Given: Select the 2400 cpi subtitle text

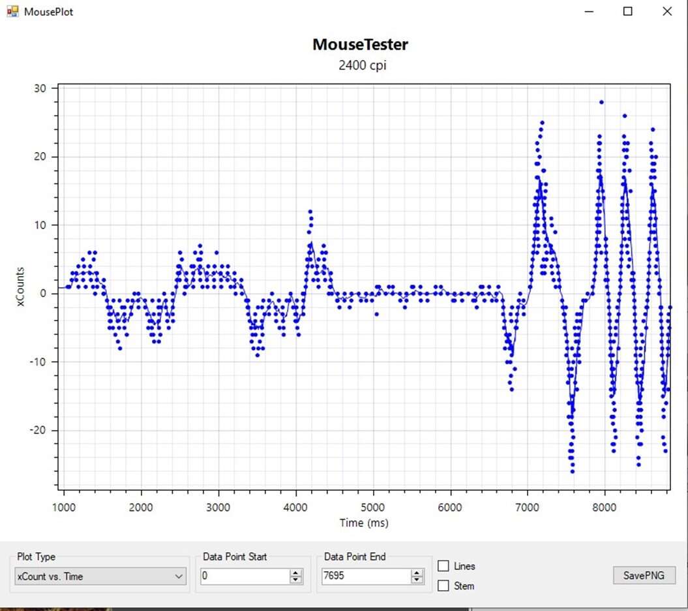Looking at the screenshot, I should (x=362, y=65).
